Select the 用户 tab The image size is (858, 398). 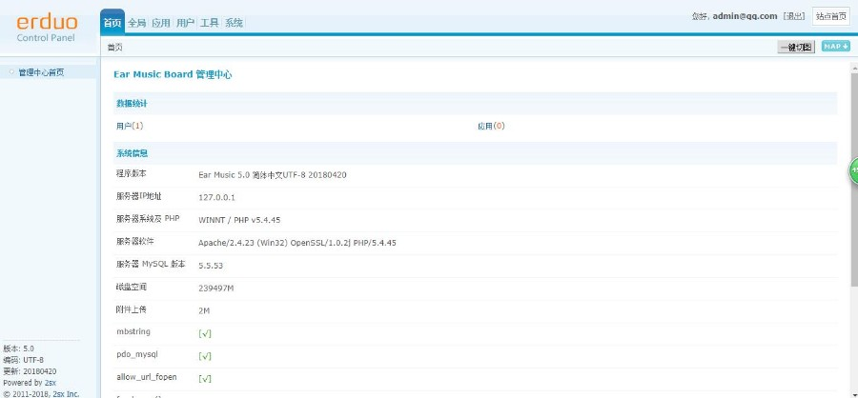tap(185, 23)
